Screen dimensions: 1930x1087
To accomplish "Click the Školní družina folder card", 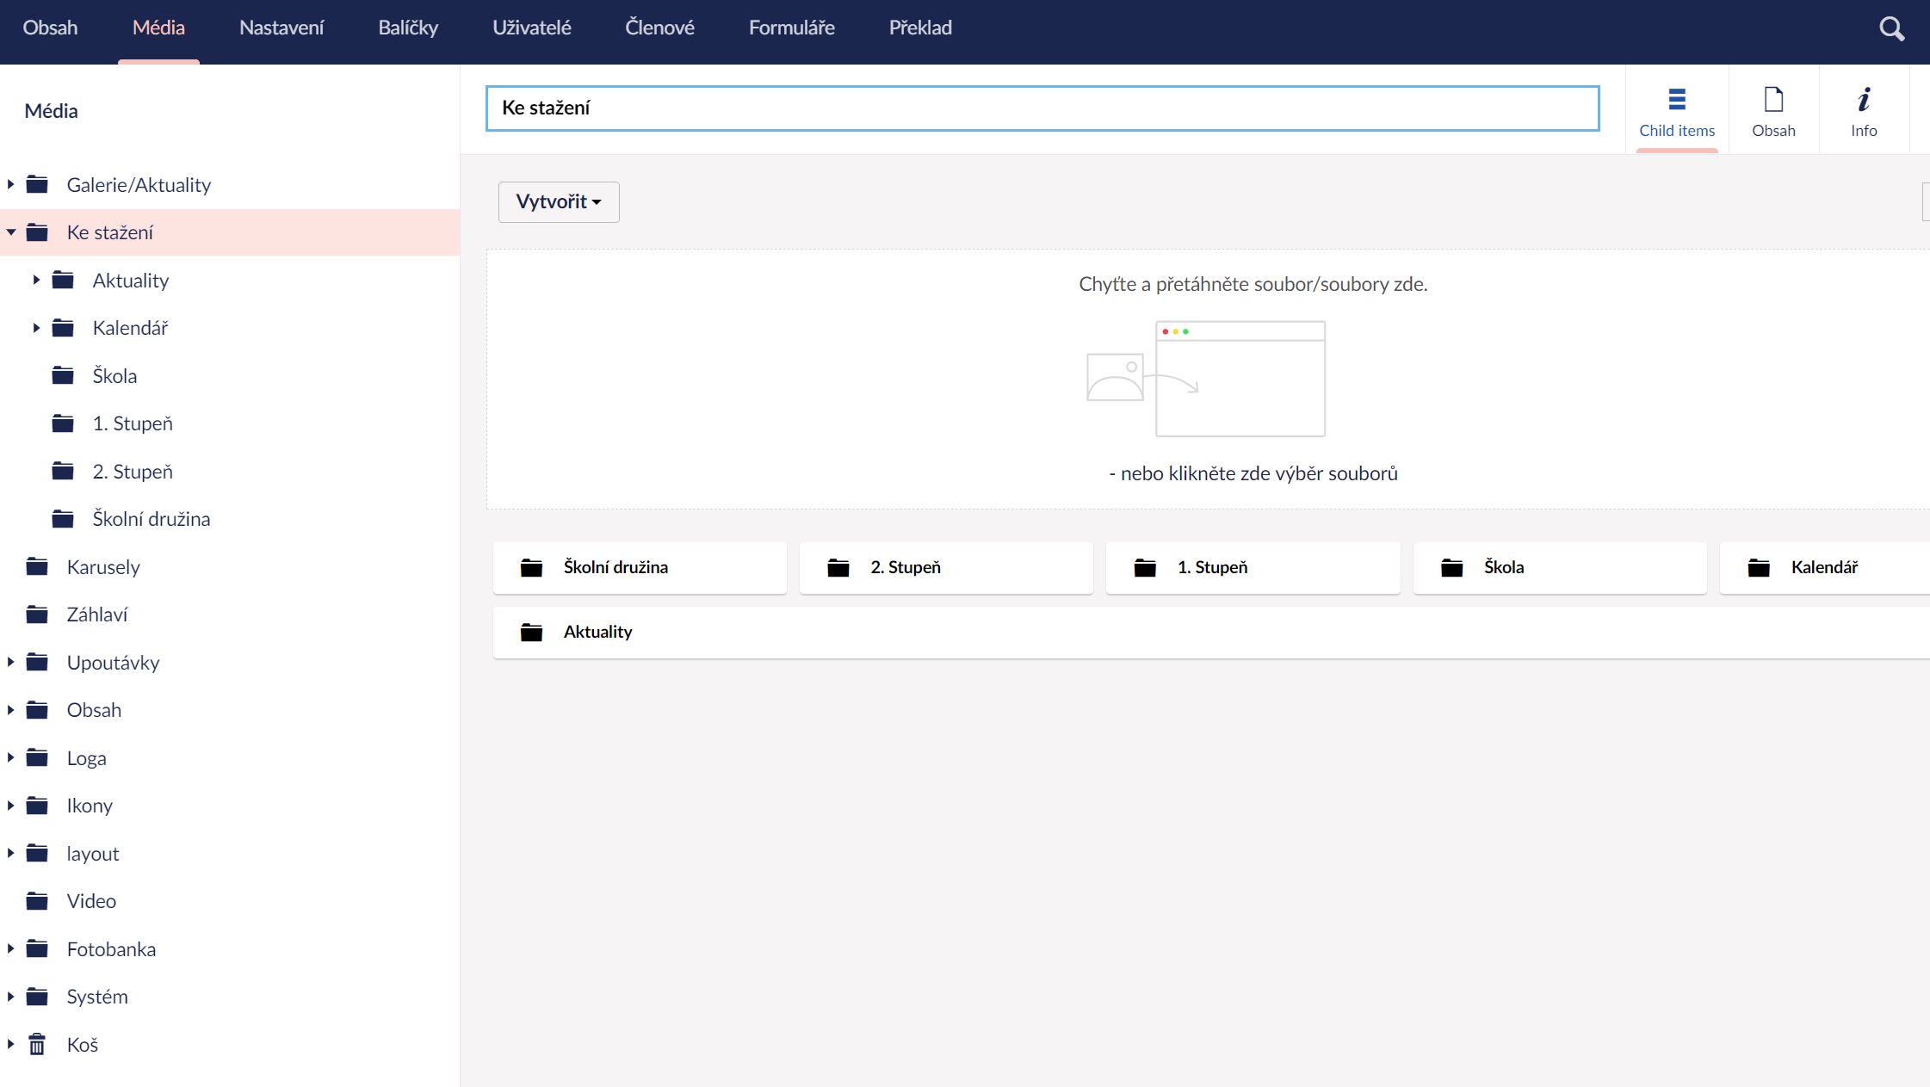I will click(x=639, y=567).
